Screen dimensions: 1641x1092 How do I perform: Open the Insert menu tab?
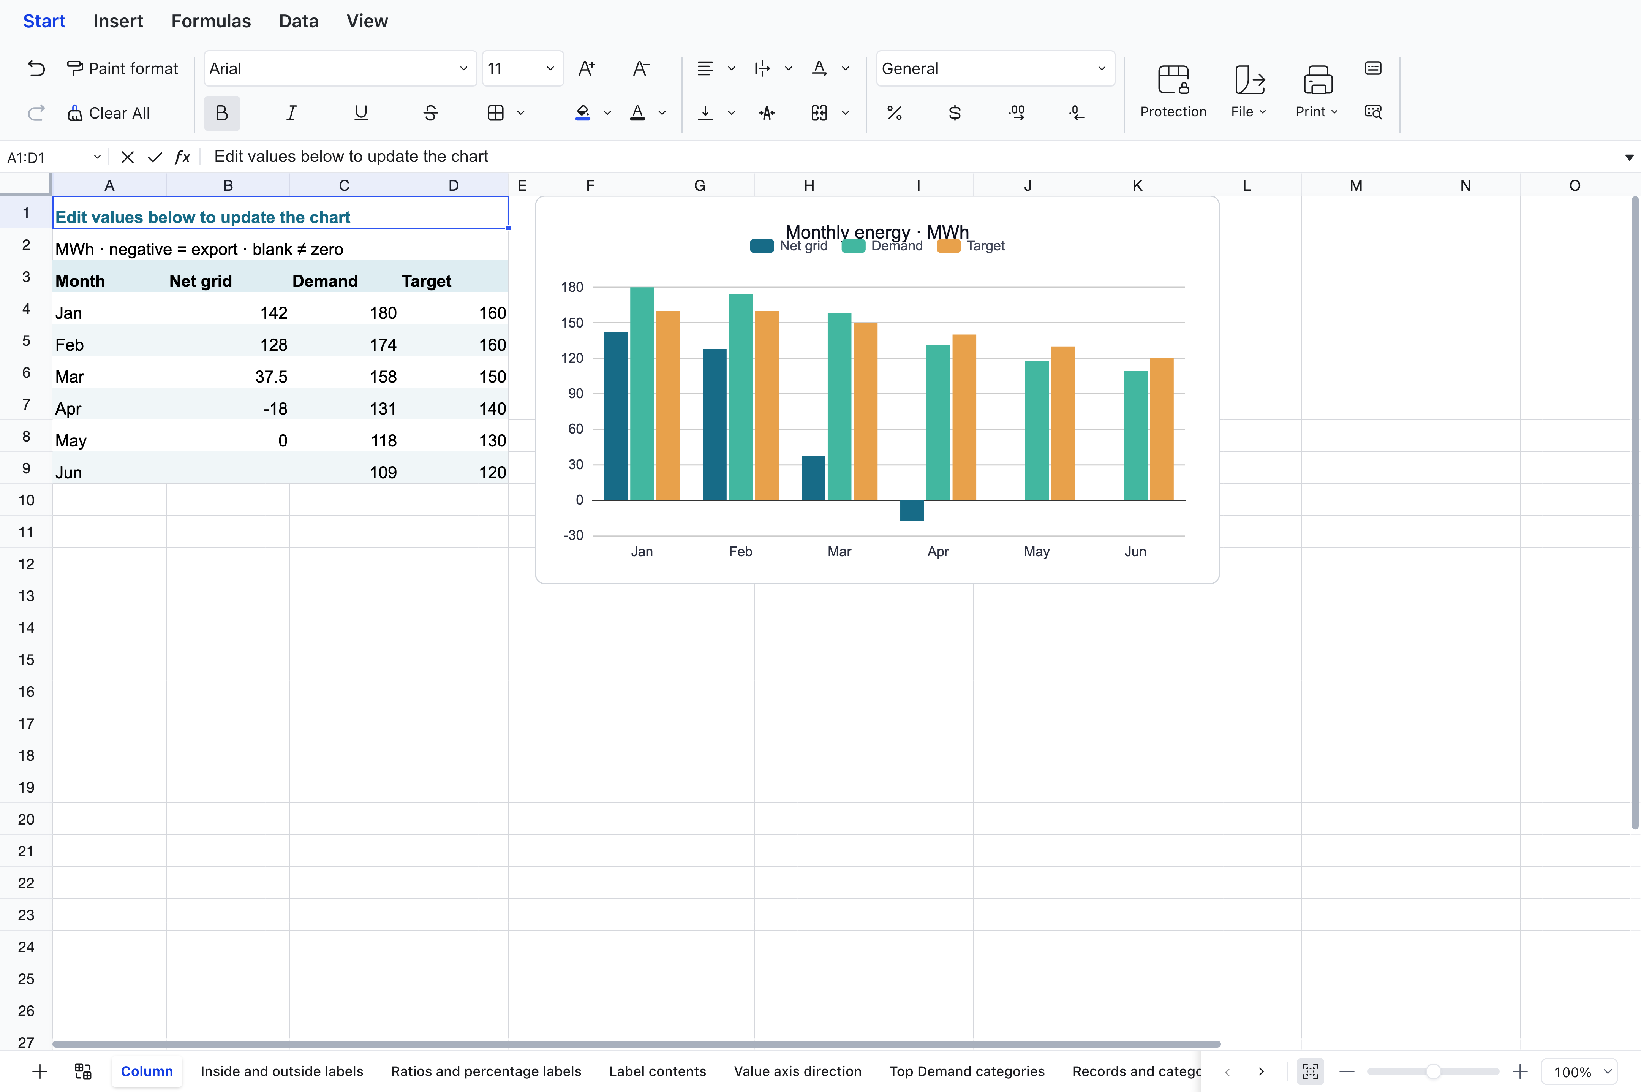point(119,21)
